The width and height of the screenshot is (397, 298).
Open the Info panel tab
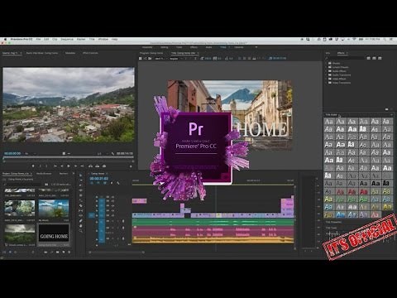tap(328, 53)
